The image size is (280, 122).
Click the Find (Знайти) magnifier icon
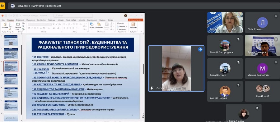118,24
